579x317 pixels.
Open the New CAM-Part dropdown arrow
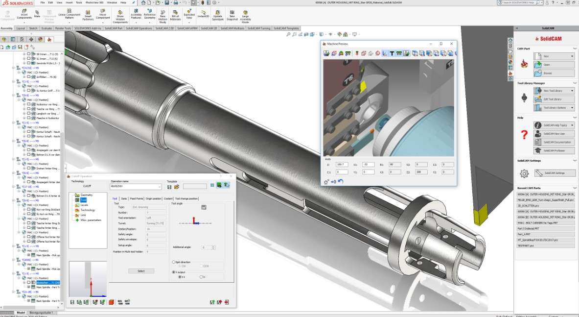(572, 56)
